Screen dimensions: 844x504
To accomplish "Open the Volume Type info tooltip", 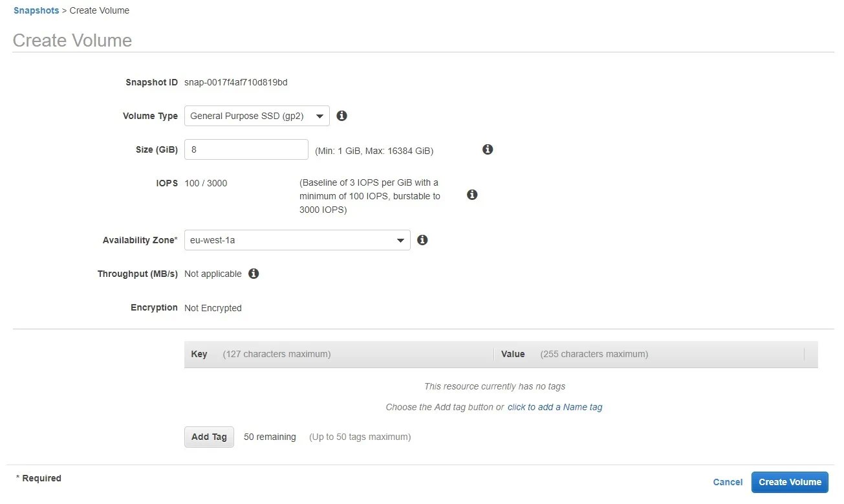I will 341,116.
